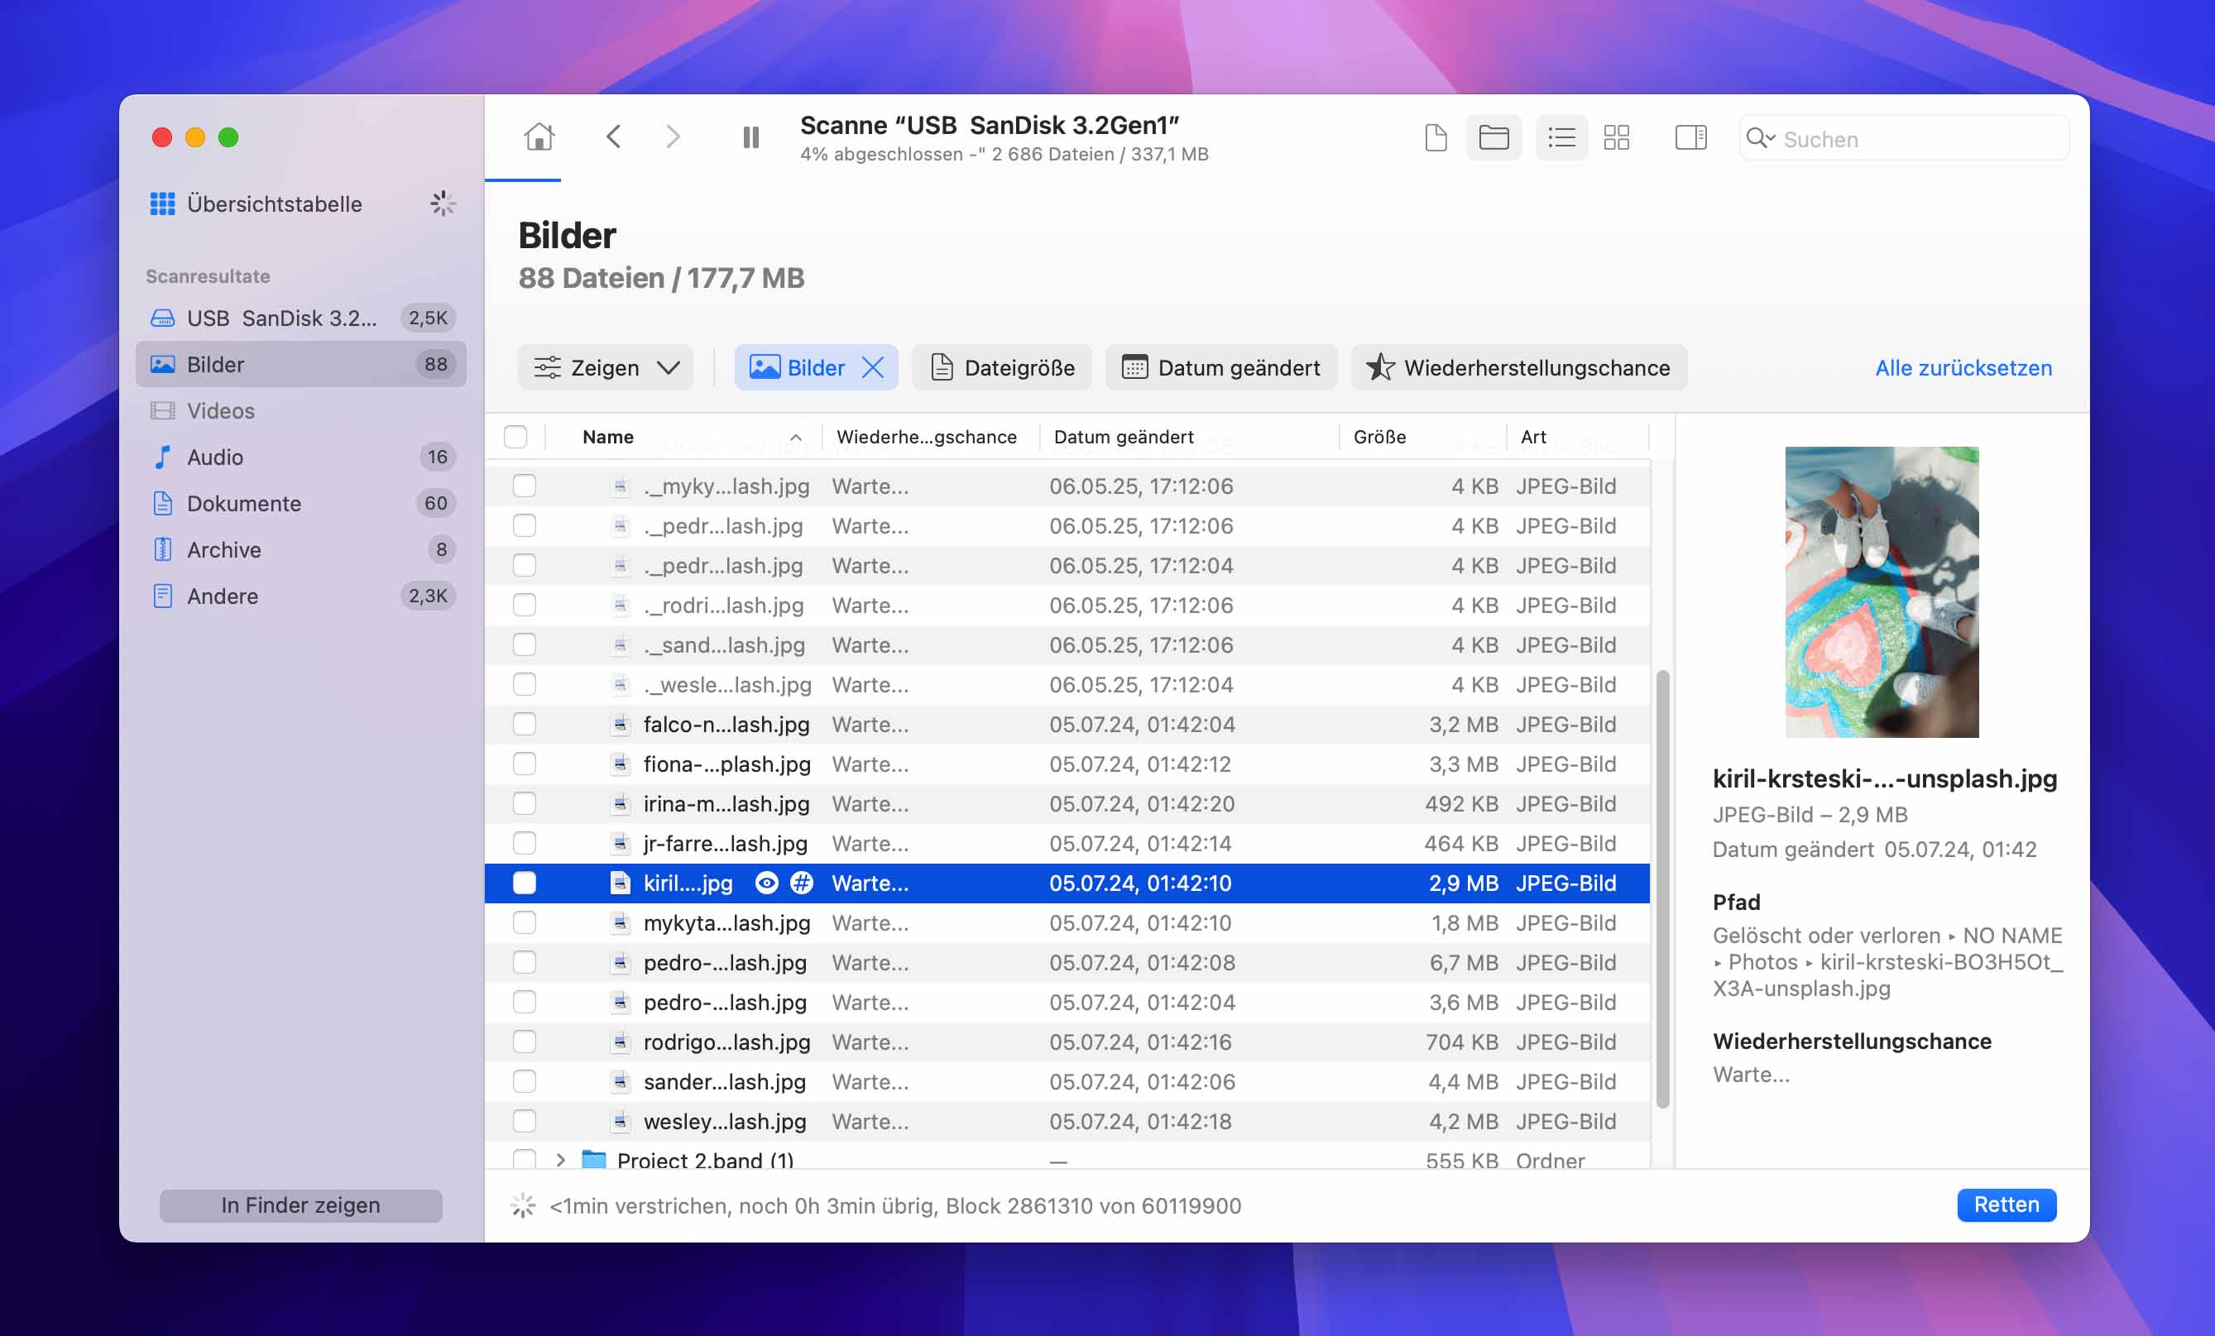Check the selected kiril....jpg checkbox
The image size is (2215, 1336).
[x=524, y=883]
